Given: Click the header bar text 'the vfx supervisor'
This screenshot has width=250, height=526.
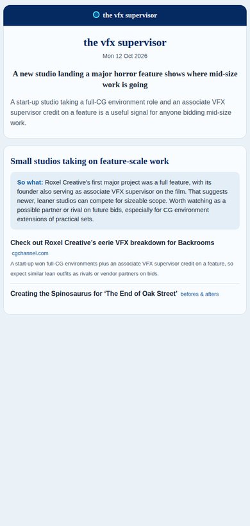Looking at the screenshot, I should (130, 15).
